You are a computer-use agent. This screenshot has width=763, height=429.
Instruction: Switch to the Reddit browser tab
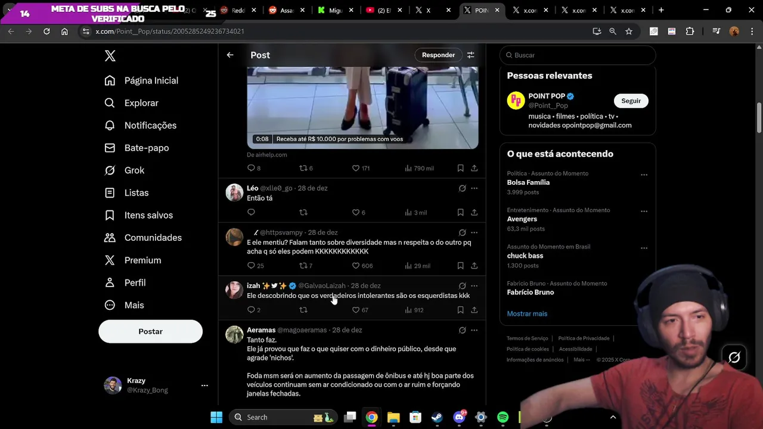[x=238, y=10]
